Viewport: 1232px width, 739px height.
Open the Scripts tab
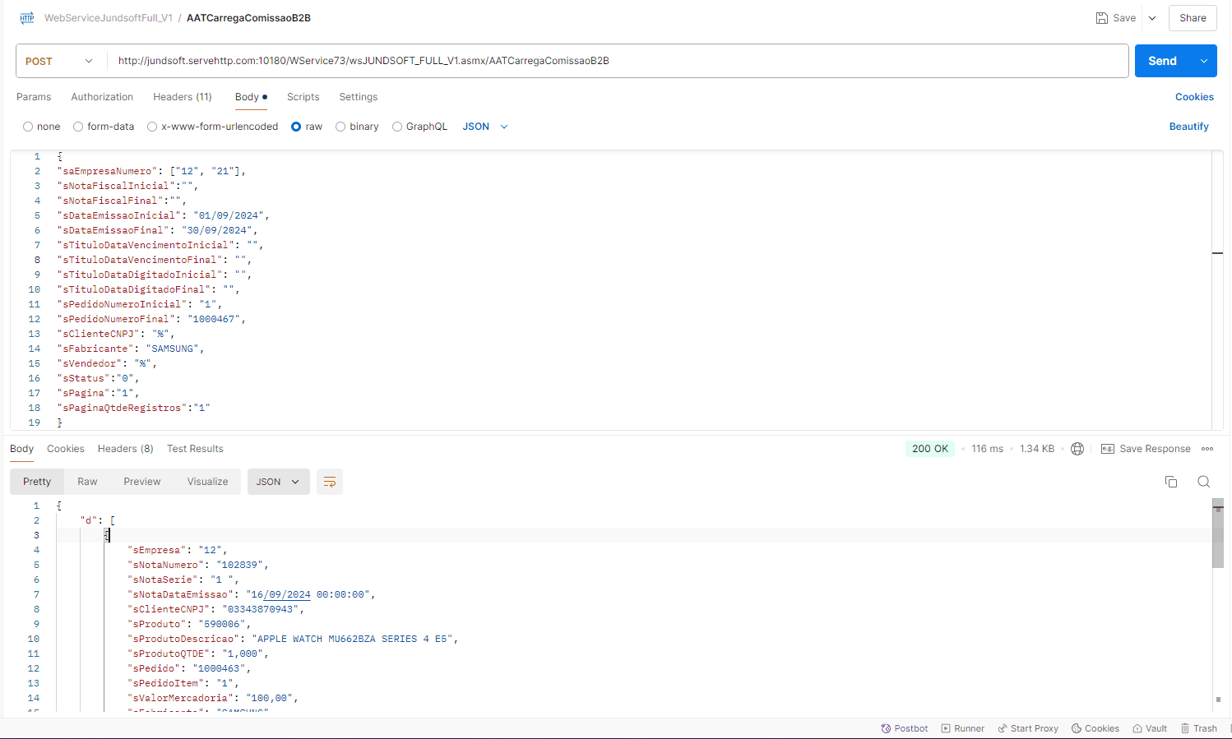point(303,97)
